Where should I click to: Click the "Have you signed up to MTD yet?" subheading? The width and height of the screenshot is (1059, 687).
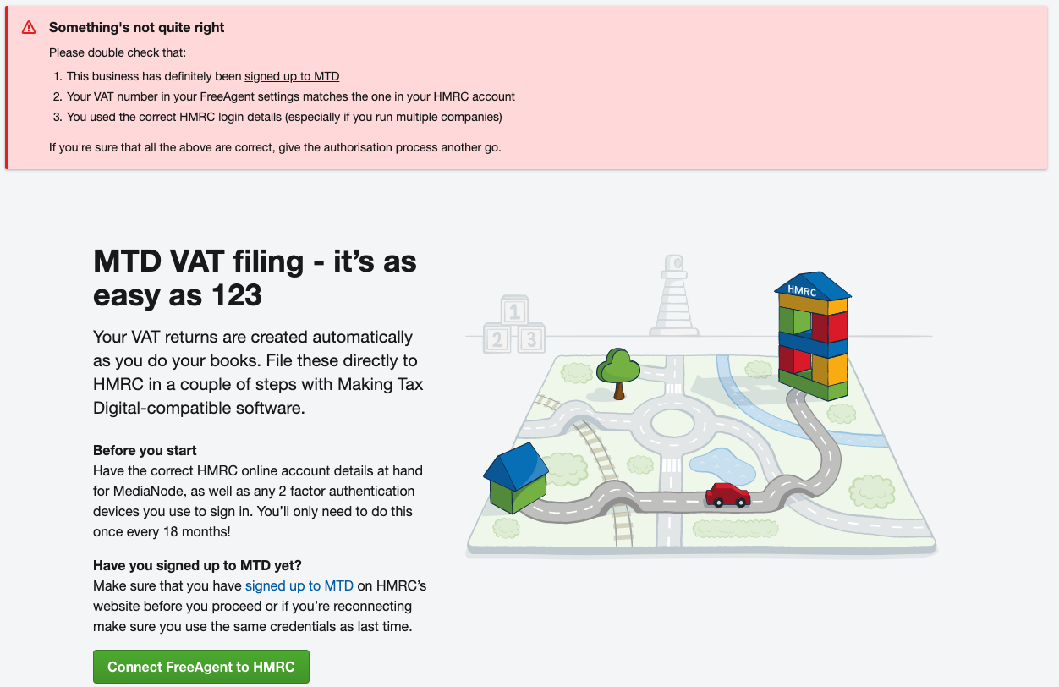[197, 565]
